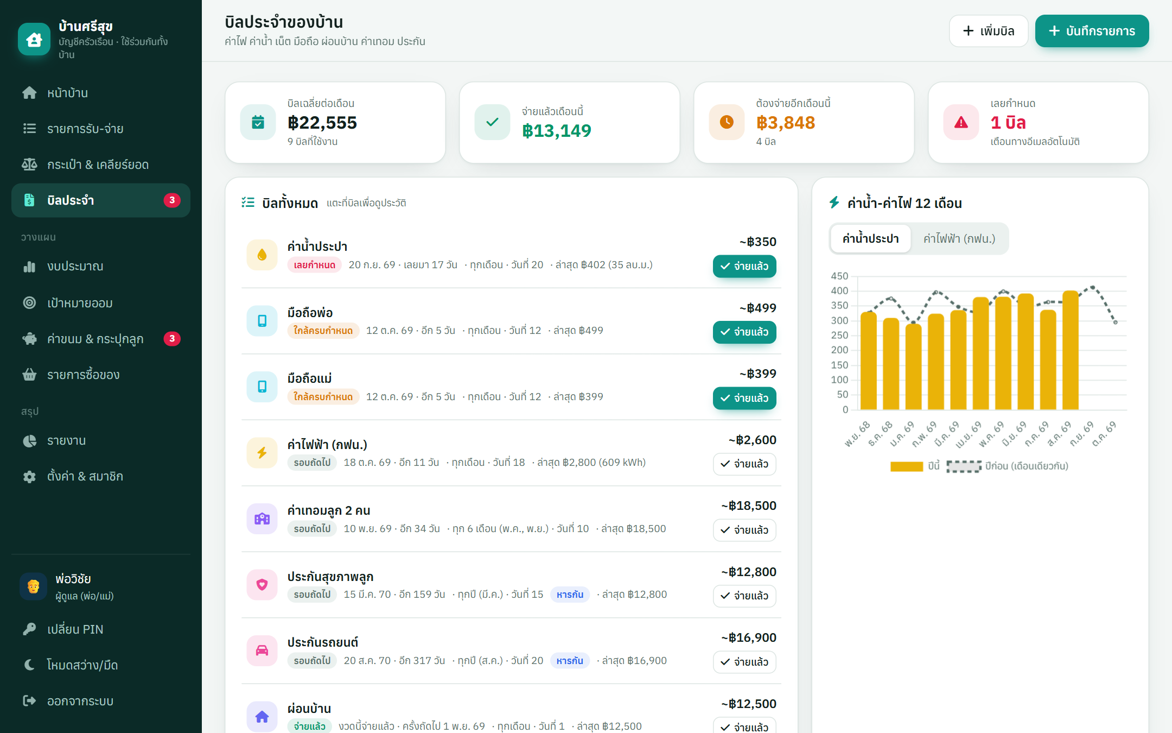Select บิลประจำ in sidebar
This screenshot has width=1172, height=733.
[101, 200]
